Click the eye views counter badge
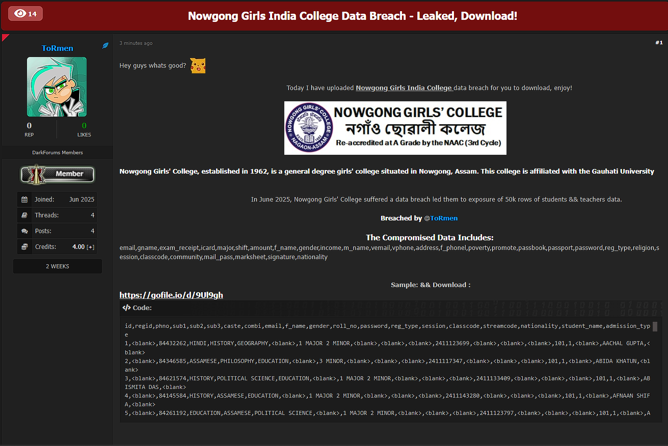Screen dimensions: 668x446 coord(25,14)
